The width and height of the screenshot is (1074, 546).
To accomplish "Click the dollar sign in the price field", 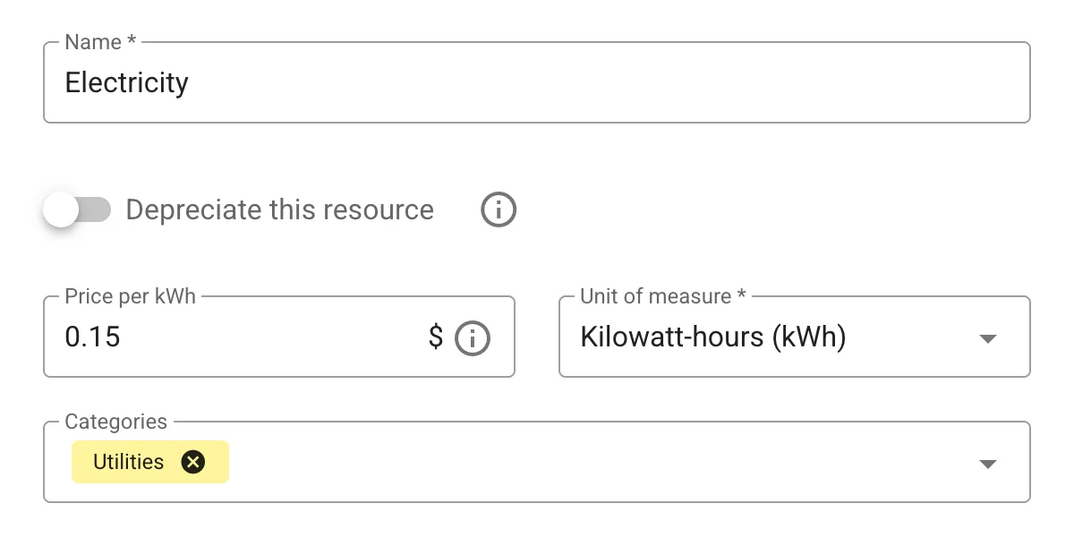I will [x=436, y=337].
